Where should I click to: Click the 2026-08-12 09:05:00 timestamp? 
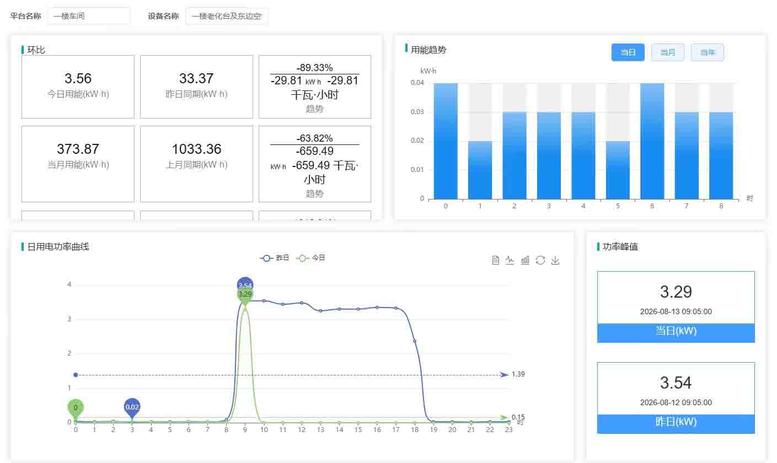676,402
